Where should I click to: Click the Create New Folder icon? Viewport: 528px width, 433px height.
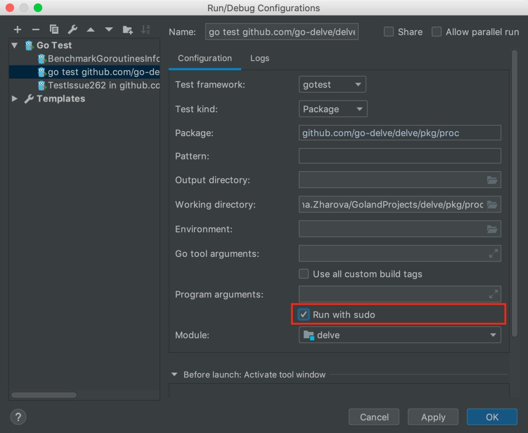[128, 30]
